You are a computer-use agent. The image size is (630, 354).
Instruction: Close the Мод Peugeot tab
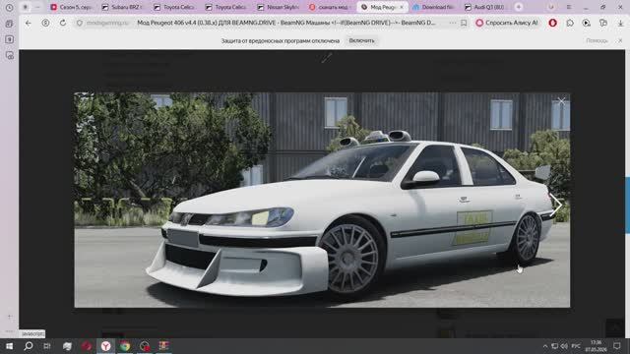[402, 7]
